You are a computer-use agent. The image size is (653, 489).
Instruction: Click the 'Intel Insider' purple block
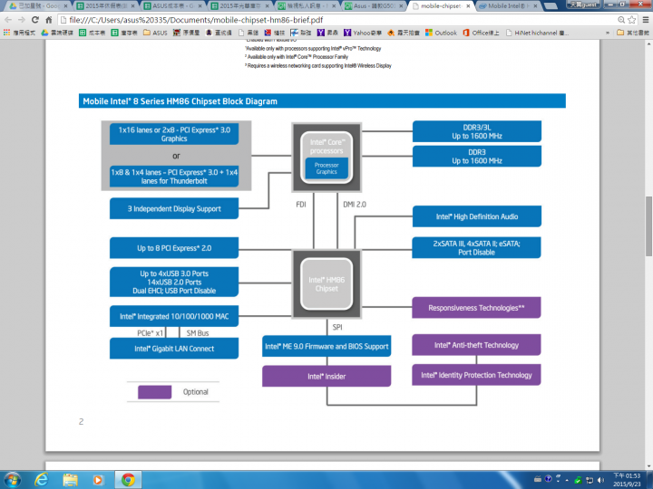(326, 377)
